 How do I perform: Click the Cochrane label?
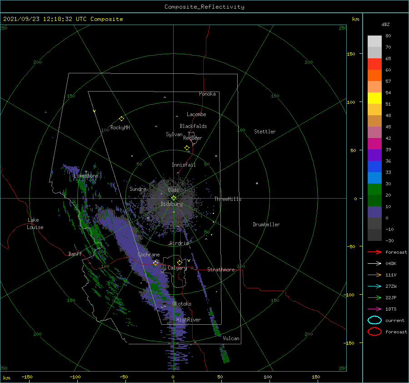click(149, 255)
